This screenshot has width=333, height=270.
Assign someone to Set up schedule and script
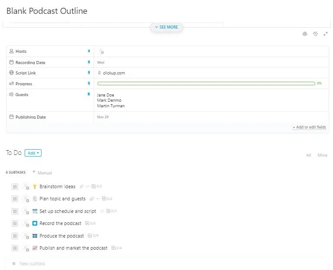[26, 211]
